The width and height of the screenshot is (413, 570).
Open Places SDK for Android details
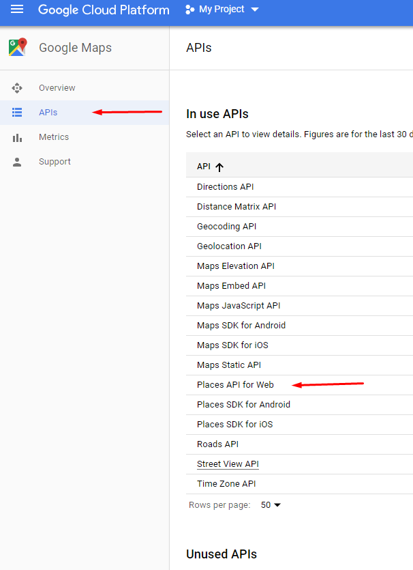[243, 405]
